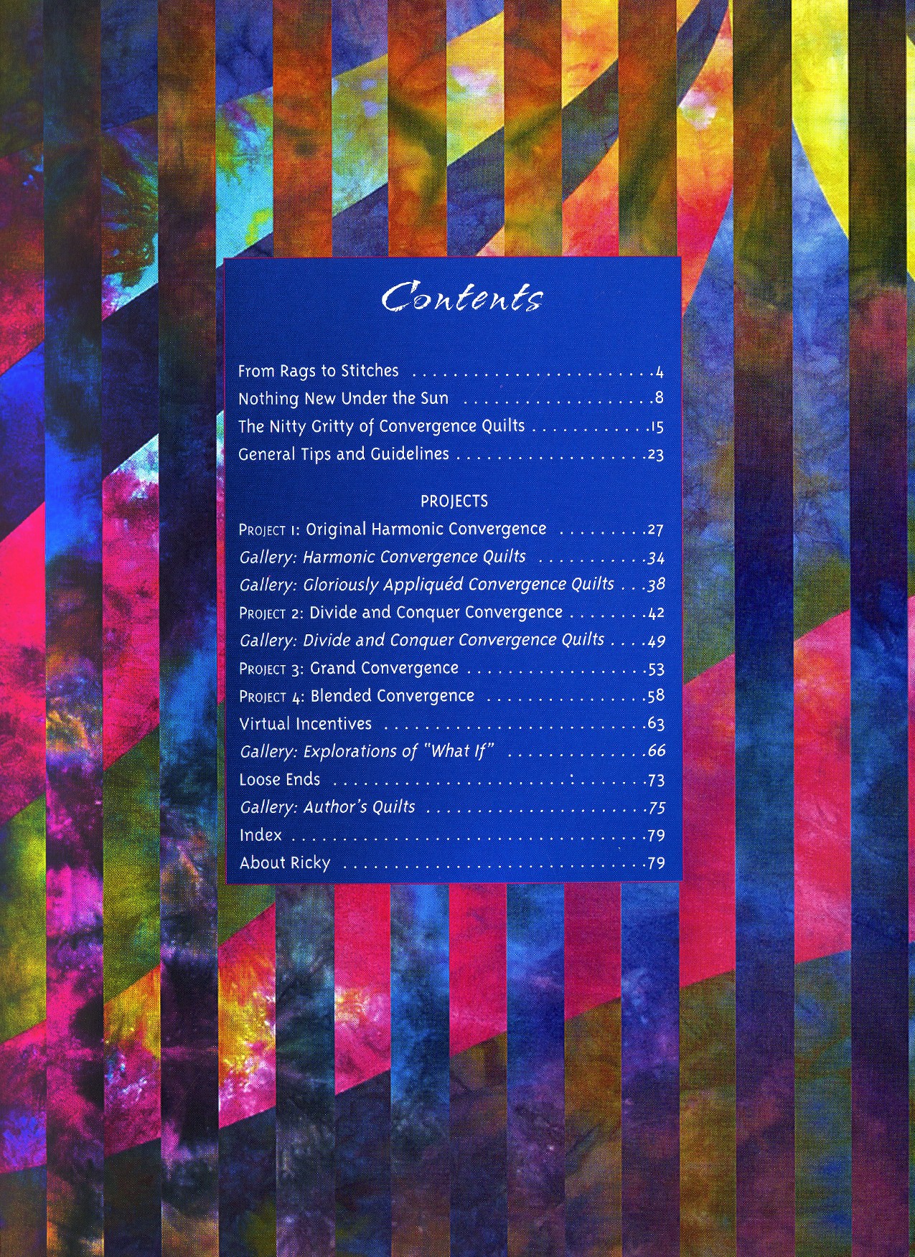The image size is (915, 1257).
Task: Open Project 3: Grand Convergence
Action: pyautogui.click(x=348, y=669)
